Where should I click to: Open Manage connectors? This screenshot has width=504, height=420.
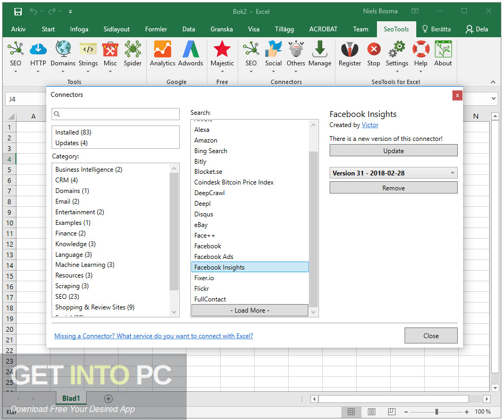(x=320, y=54)
